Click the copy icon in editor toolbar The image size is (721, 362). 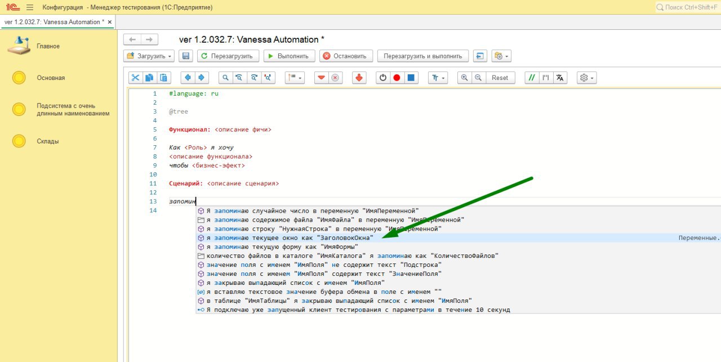point(150,78)
